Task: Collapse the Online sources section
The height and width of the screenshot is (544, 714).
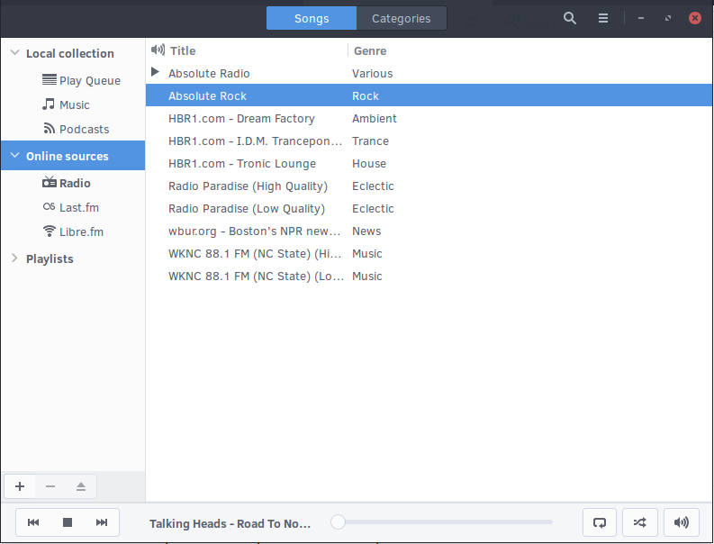Action: coord(14,155)
